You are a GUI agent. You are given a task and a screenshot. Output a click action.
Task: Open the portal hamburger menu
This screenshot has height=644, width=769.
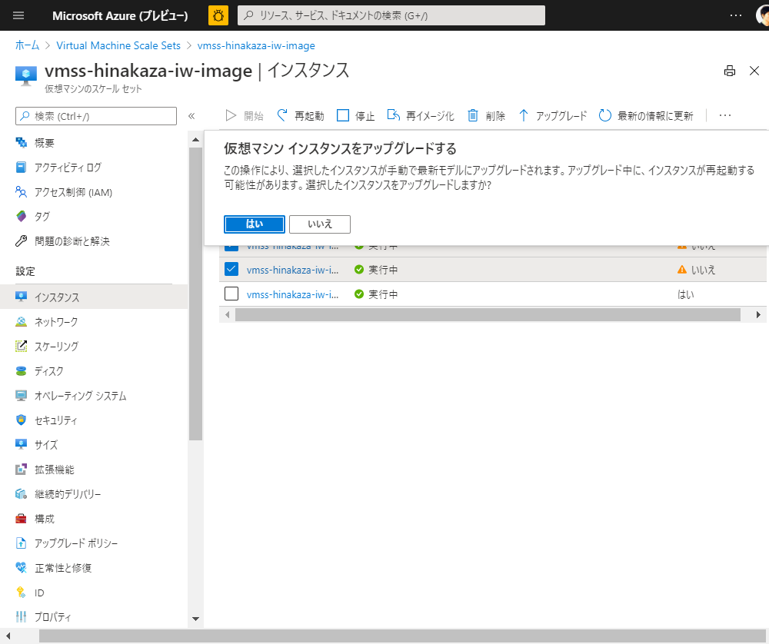(x=18, y=15)
